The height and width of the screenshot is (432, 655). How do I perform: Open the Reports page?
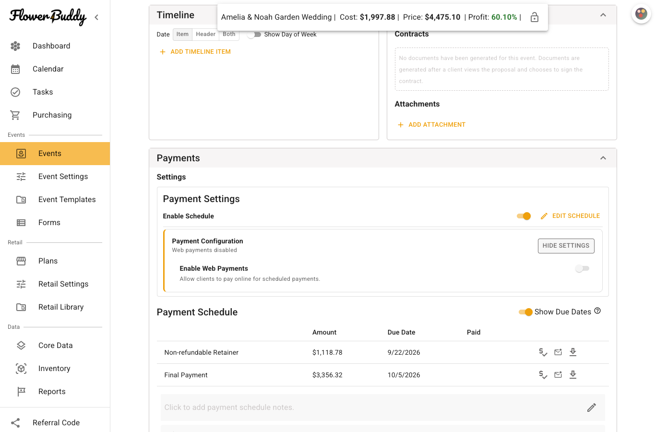click(55, 392)
